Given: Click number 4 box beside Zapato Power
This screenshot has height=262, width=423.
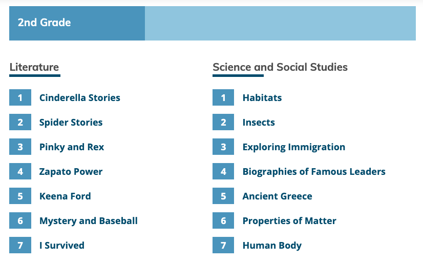Looking at the screenshot, I should pyautogui.click(x=20, y=171).
